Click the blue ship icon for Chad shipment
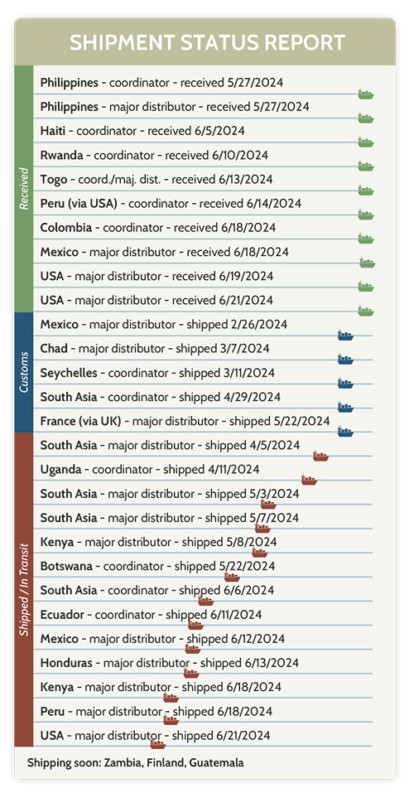The width and height of the screenshot is (414, 798). (x=345, y=359)
